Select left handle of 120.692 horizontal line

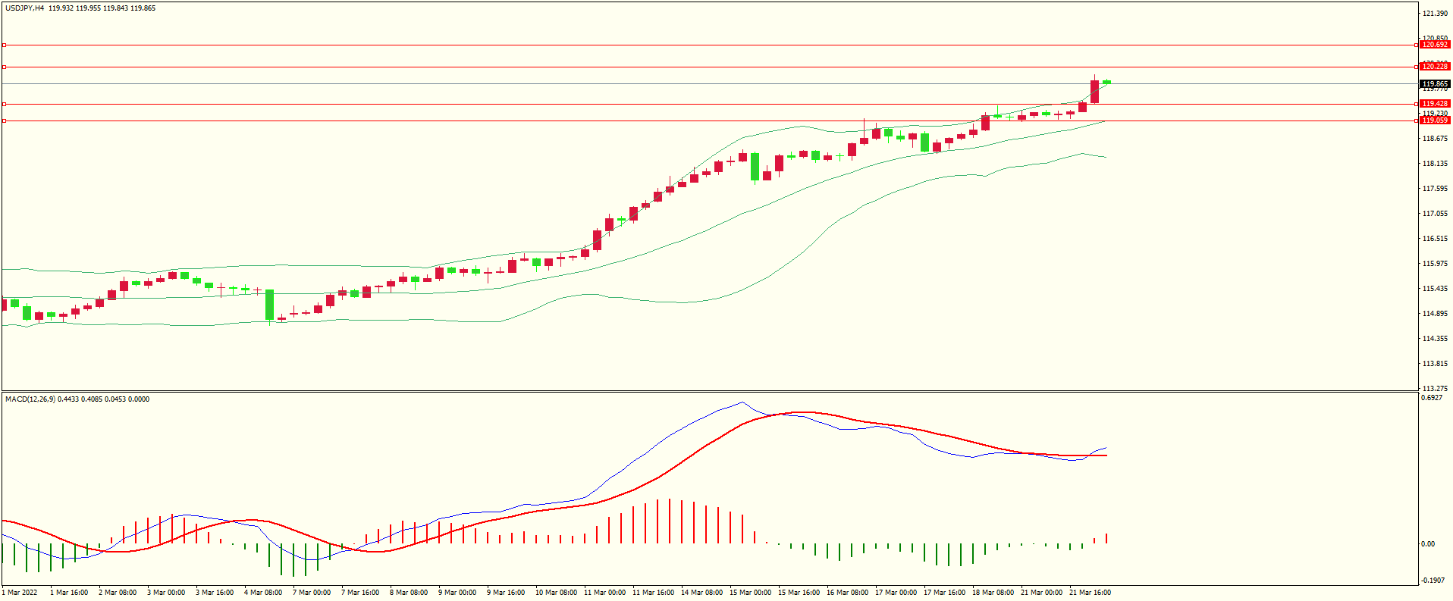[4, 45]
